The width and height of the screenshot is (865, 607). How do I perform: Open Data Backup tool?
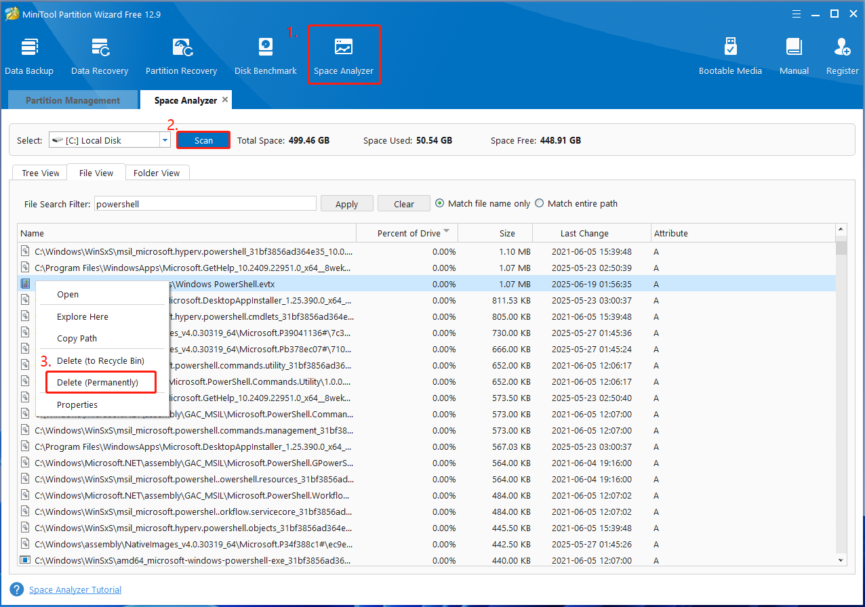pyautogui.click(x=29, y=56)
